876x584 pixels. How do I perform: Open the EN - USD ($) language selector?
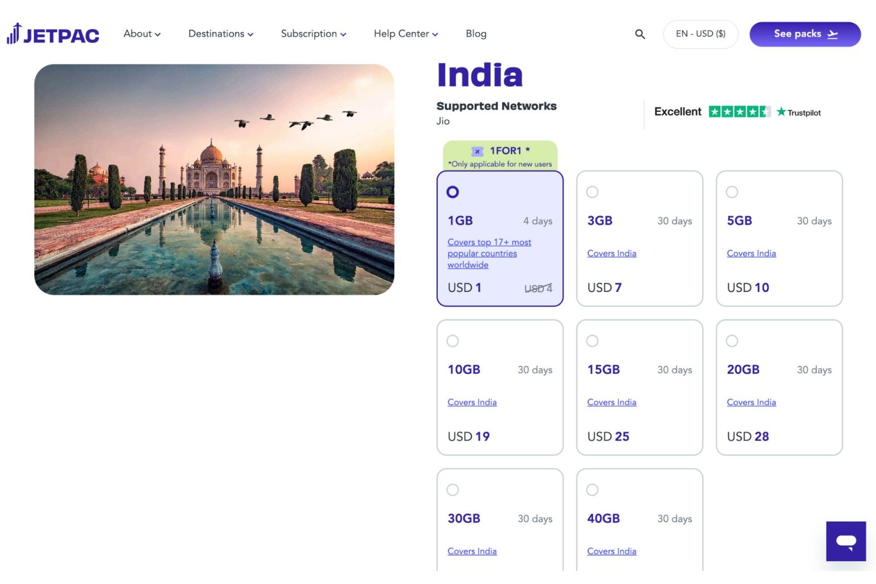click(700, 34)
